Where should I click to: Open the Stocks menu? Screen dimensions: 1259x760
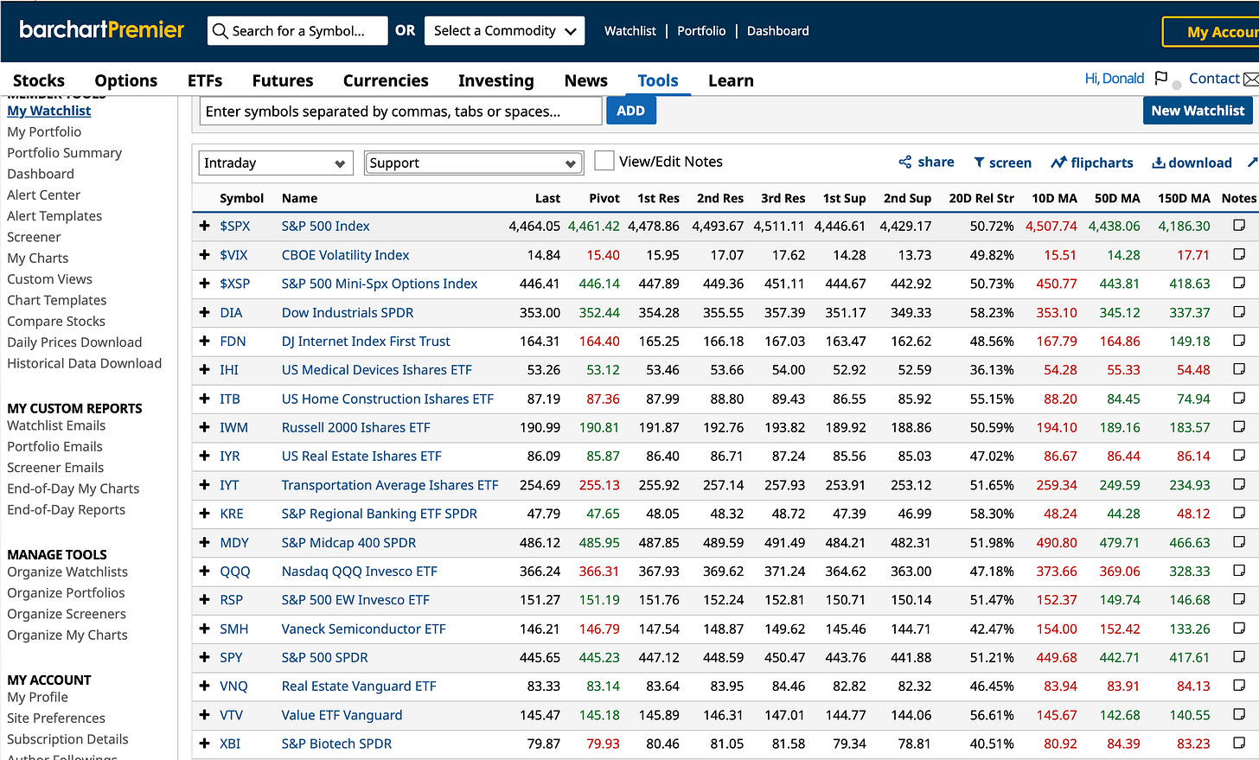39,80
